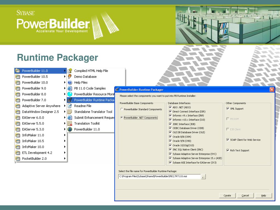
Task: Click the Adaptive Server Anywhere folder icon
Action: click(18, 106)
